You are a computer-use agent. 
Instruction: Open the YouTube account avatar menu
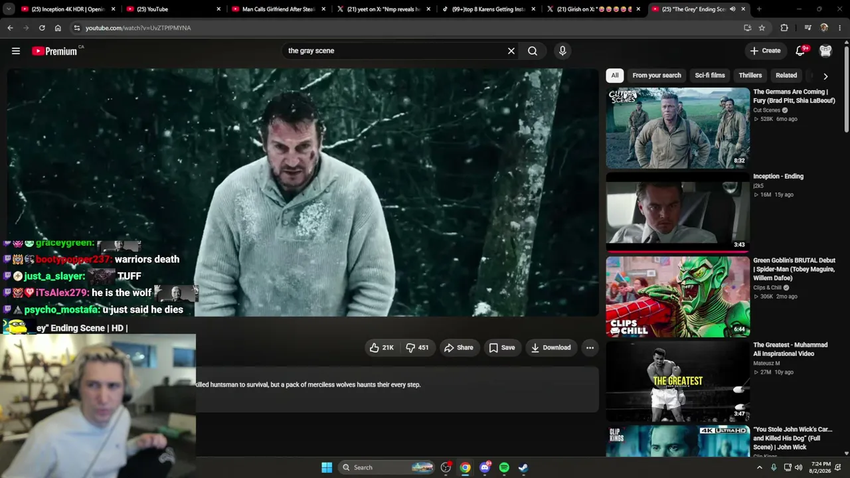pos(825,50)
